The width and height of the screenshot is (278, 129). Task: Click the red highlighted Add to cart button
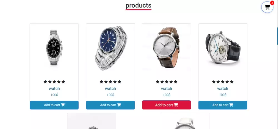[167, 105]
